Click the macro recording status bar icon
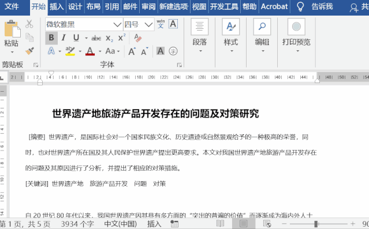 click(x=174, y=224)
